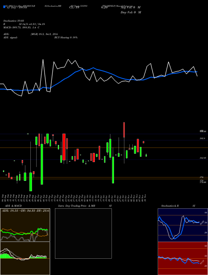Click the blue 12 Day SMA legend square
Screen dimensions: 208x275
point(4,7)
